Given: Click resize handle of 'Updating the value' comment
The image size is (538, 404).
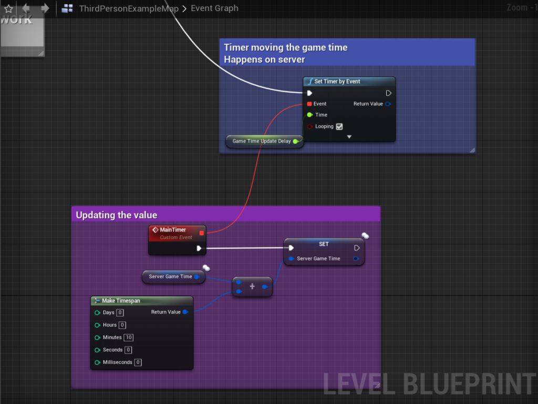Looking at the screenshot, I should pyautogui.click(x=377, y=386).
